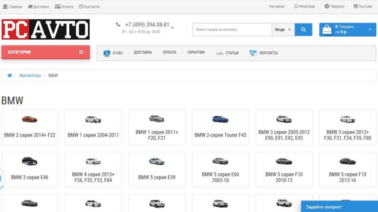Click the home breadcrumb icon
Viewport: 378px width, 212px height.
click(9, 75)
